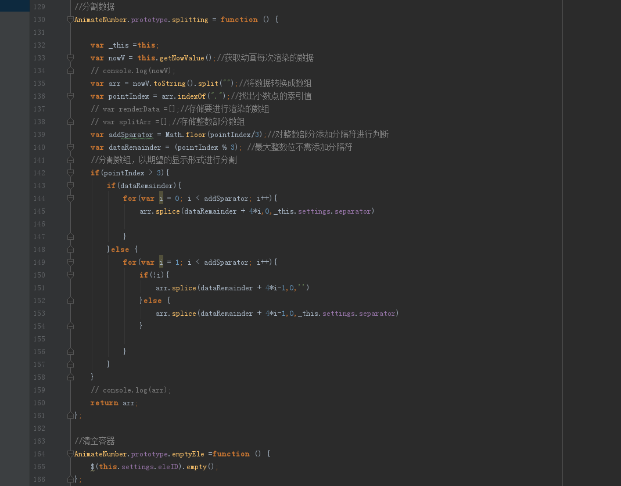
Task: Click the comment on line 163
Action: point(94,441)
